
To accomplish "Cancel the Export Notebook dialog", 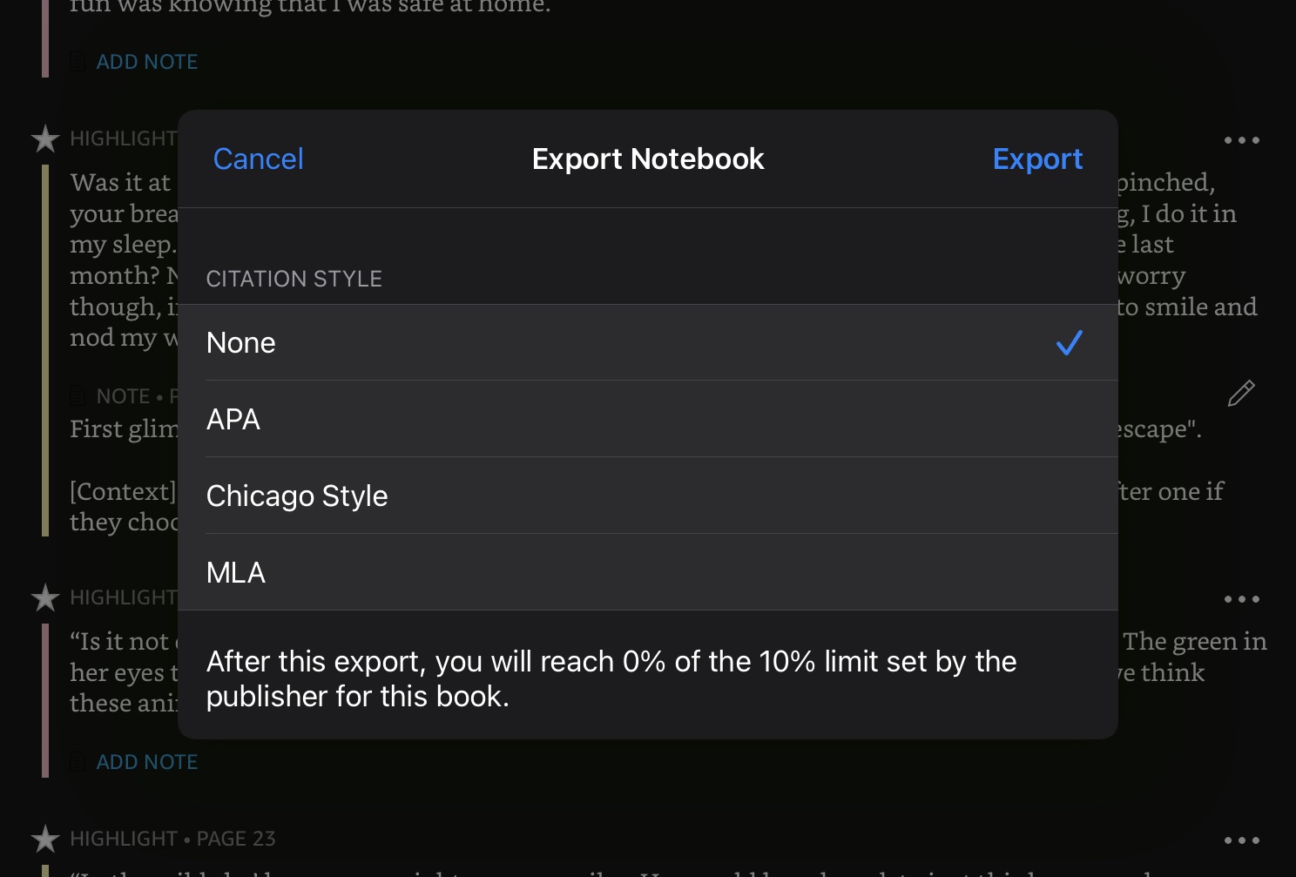I will (259, 159).
